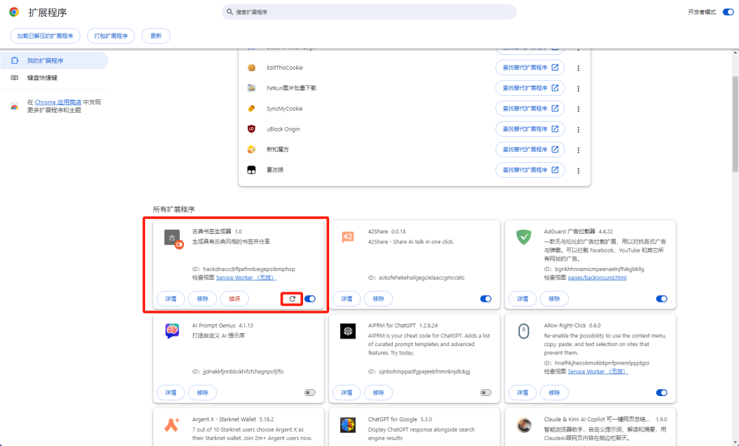Image resolution: width=739 pixels, height=446 pixels.
Task: Click 打包扩展程序 button
Action: [111, 36]
